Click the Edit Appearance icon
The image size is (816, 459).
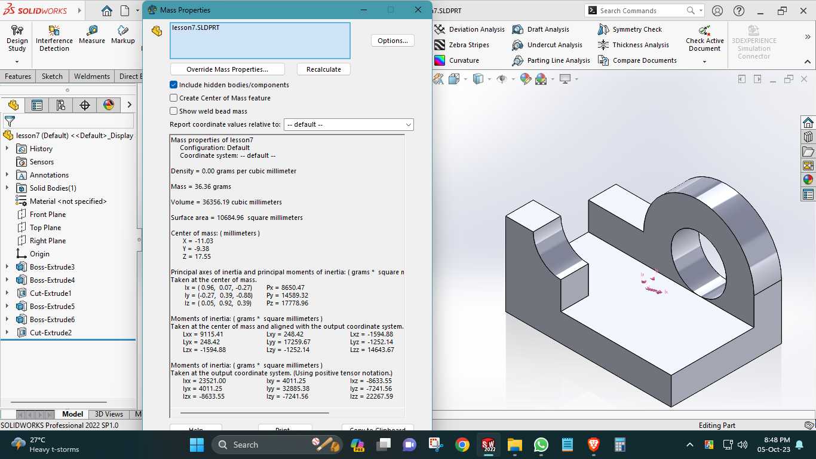pyautogui.click(x=526, y=79)
